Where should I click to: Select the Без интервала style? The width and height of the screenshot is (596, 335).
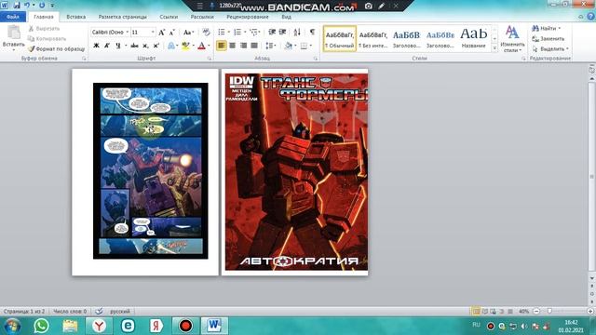372,39
